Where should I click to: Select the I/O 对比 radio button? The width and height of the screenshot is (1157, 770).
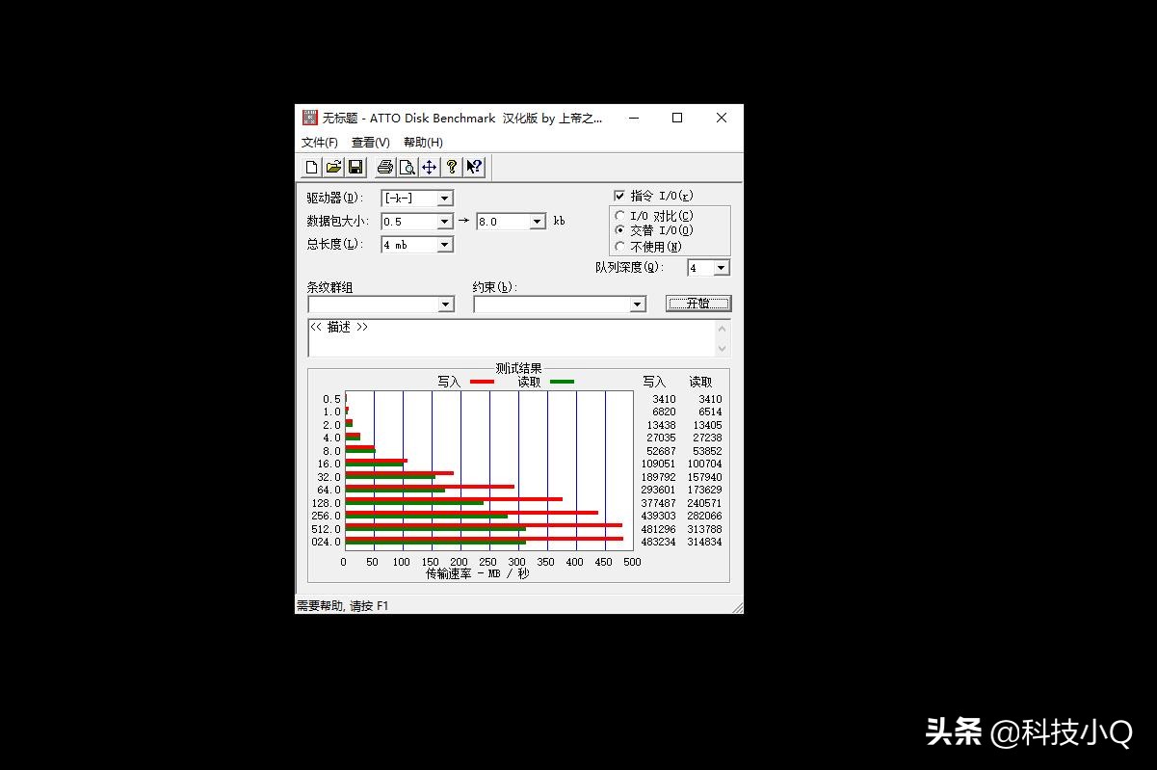click(619, 215)
